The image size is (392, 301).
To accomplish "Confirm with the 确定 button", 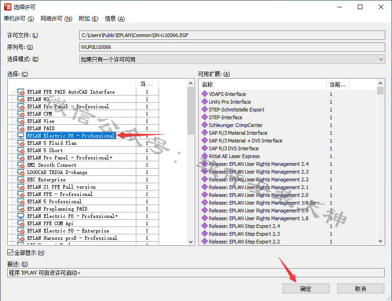I will [306, 289].
